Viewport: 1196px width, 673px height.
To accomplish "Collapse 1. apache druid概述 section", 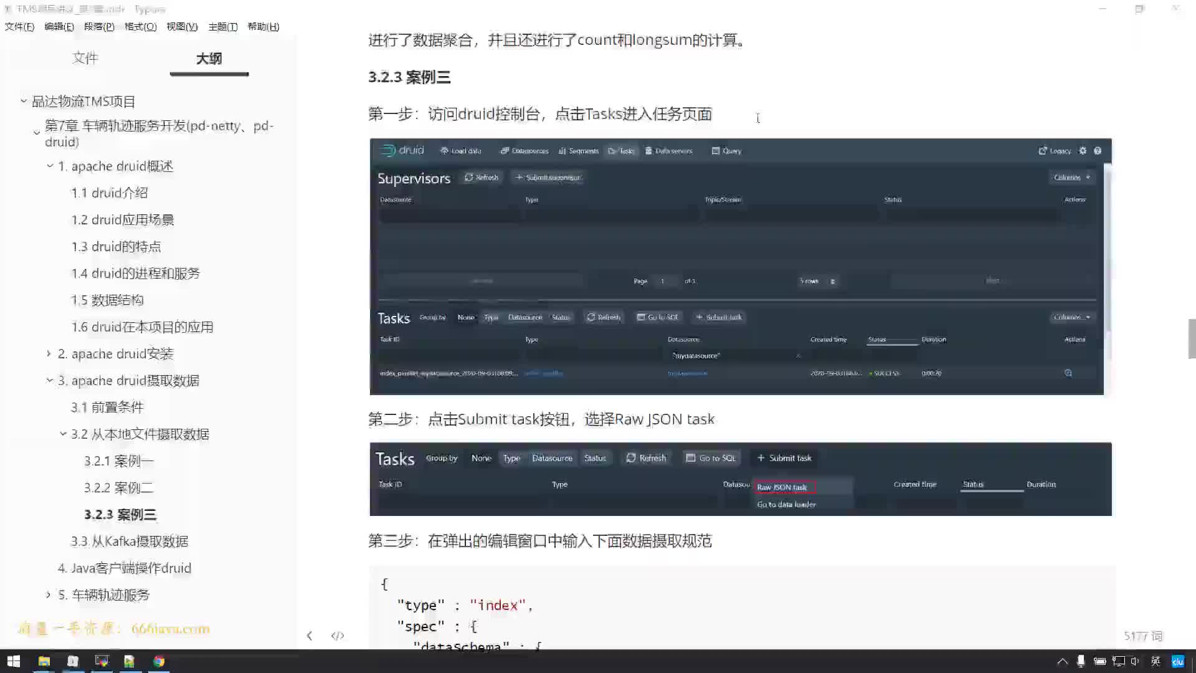I will tap(50, 166).
